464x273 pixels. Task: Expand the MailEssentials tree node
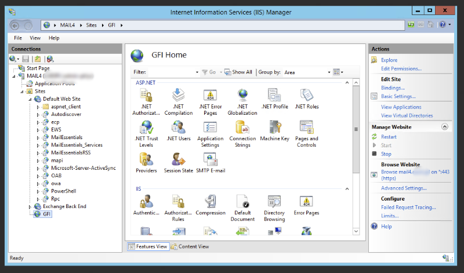[x=38, y=137]
